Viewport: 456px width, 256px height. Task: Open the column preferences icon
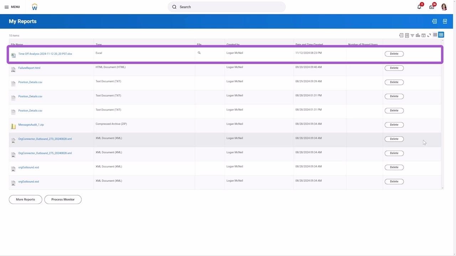point(424,35)
